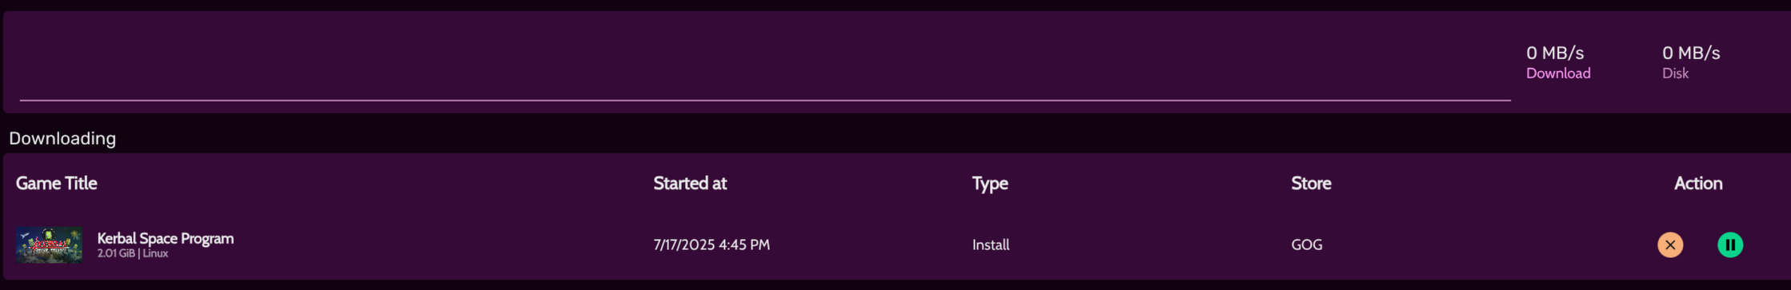The width and height of the screenshot is (1791, 290).
Task: Click the 7/17/2025 4:45 PM start time
Action: (x=711, y=244)
